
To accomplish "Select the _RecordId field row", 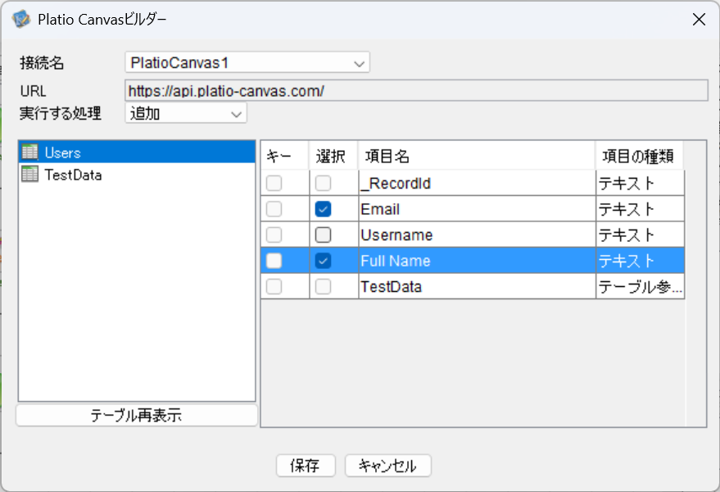I will (x=475, y=184).
